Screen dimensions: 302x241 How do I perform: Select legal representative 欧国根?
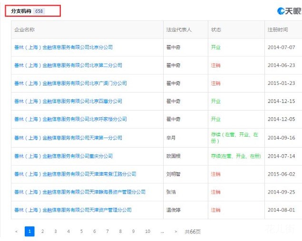tap(173, 156)
